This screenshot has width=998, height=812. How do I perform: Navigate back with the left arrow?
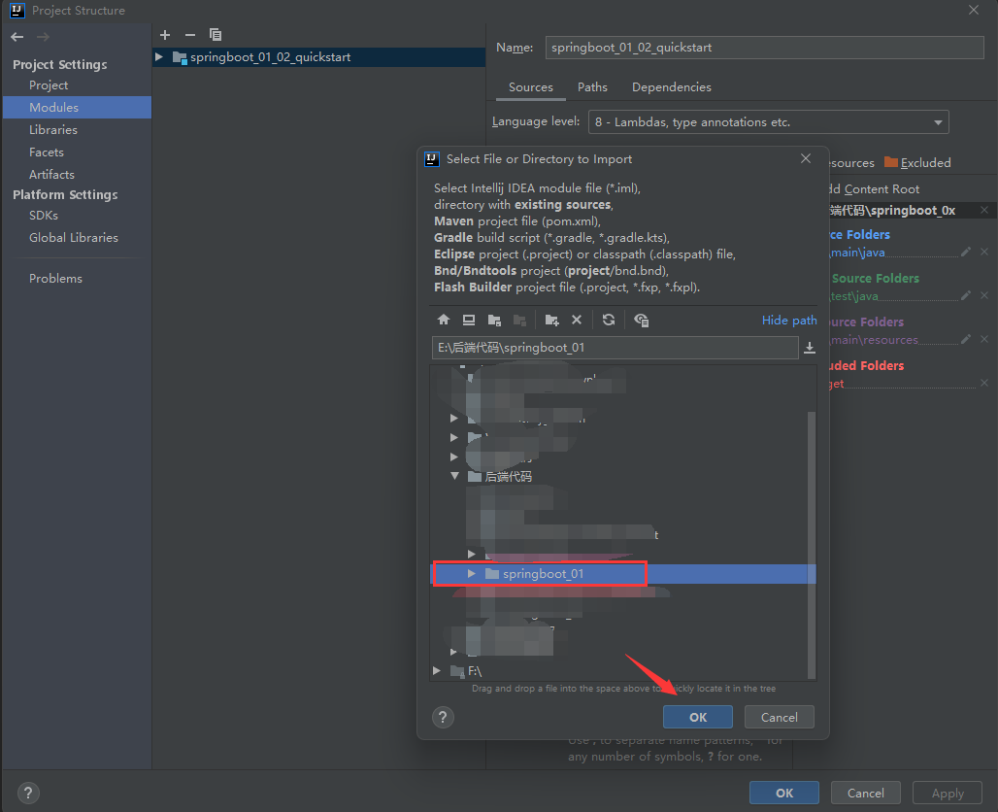17,37
